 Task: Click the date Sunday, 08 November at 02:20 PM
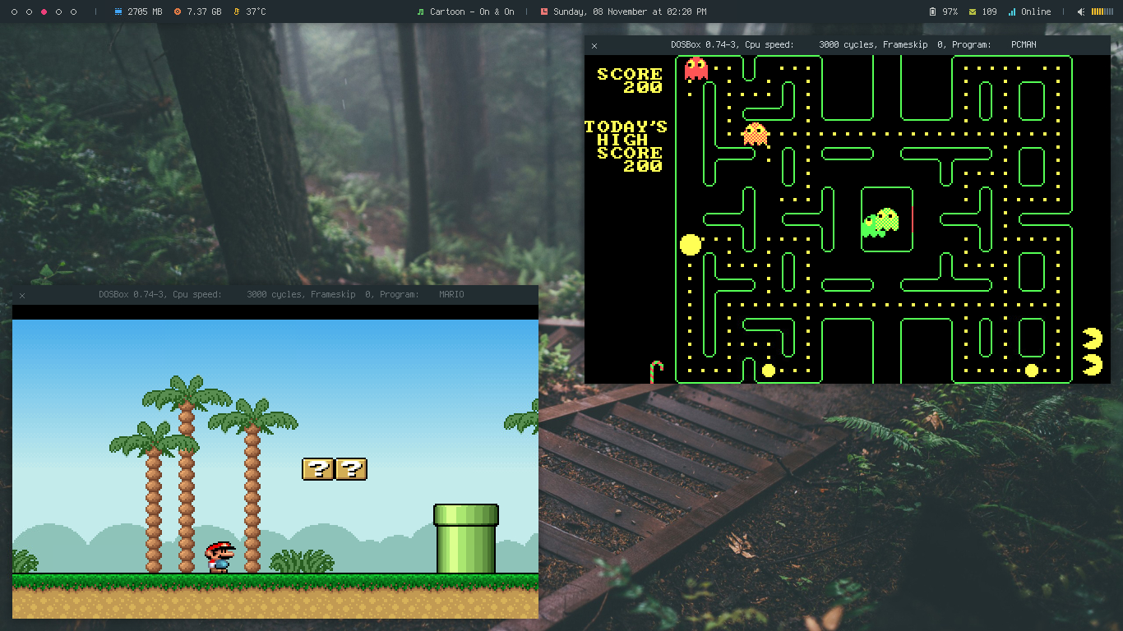[x=630, y=12]
